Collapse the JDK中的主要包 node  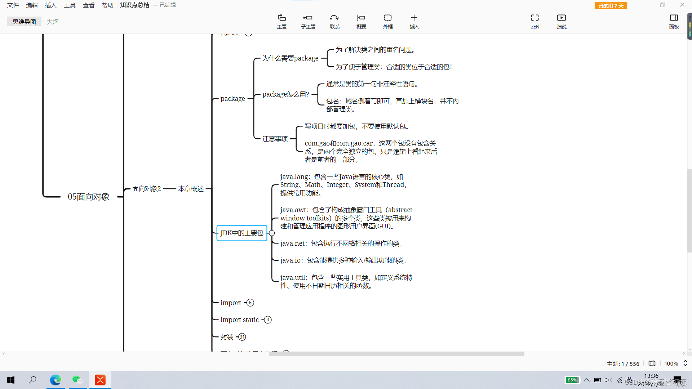click(x=272, y=233)
